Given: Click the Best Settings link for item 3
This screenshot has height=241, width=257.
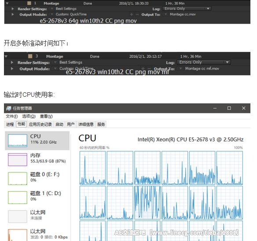Looking at the screenshot, I should [x=71, y=62].
